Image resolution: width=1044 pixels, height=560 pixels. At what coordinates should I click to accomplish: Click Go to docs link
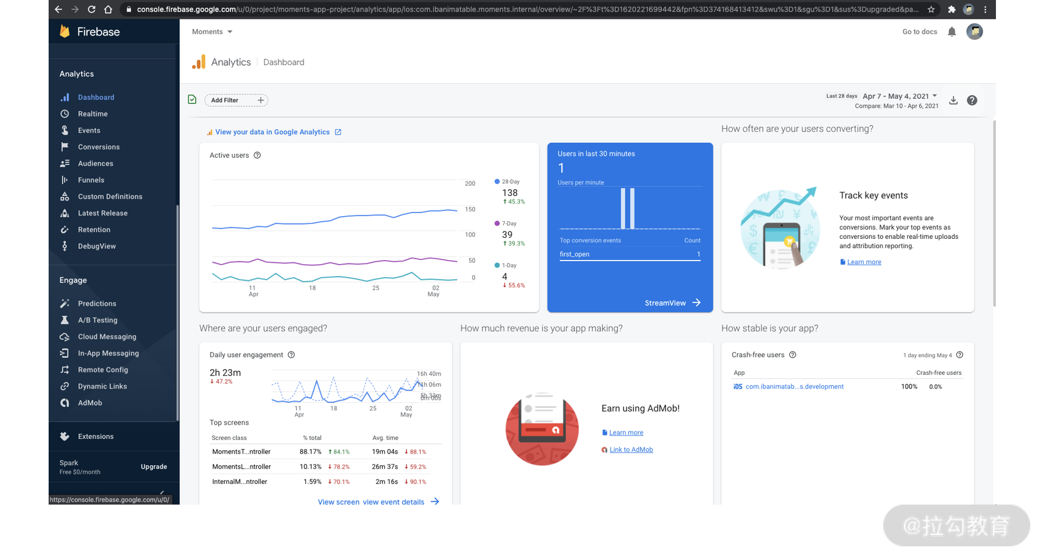920,32
